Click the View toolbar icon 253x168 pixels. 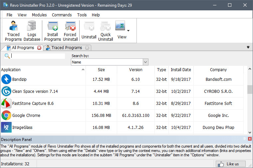point(121,26)
